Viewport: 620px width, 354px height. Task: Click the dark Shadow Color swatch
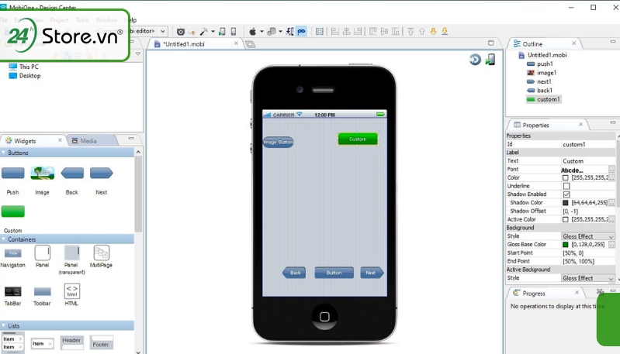coord(566,202)
